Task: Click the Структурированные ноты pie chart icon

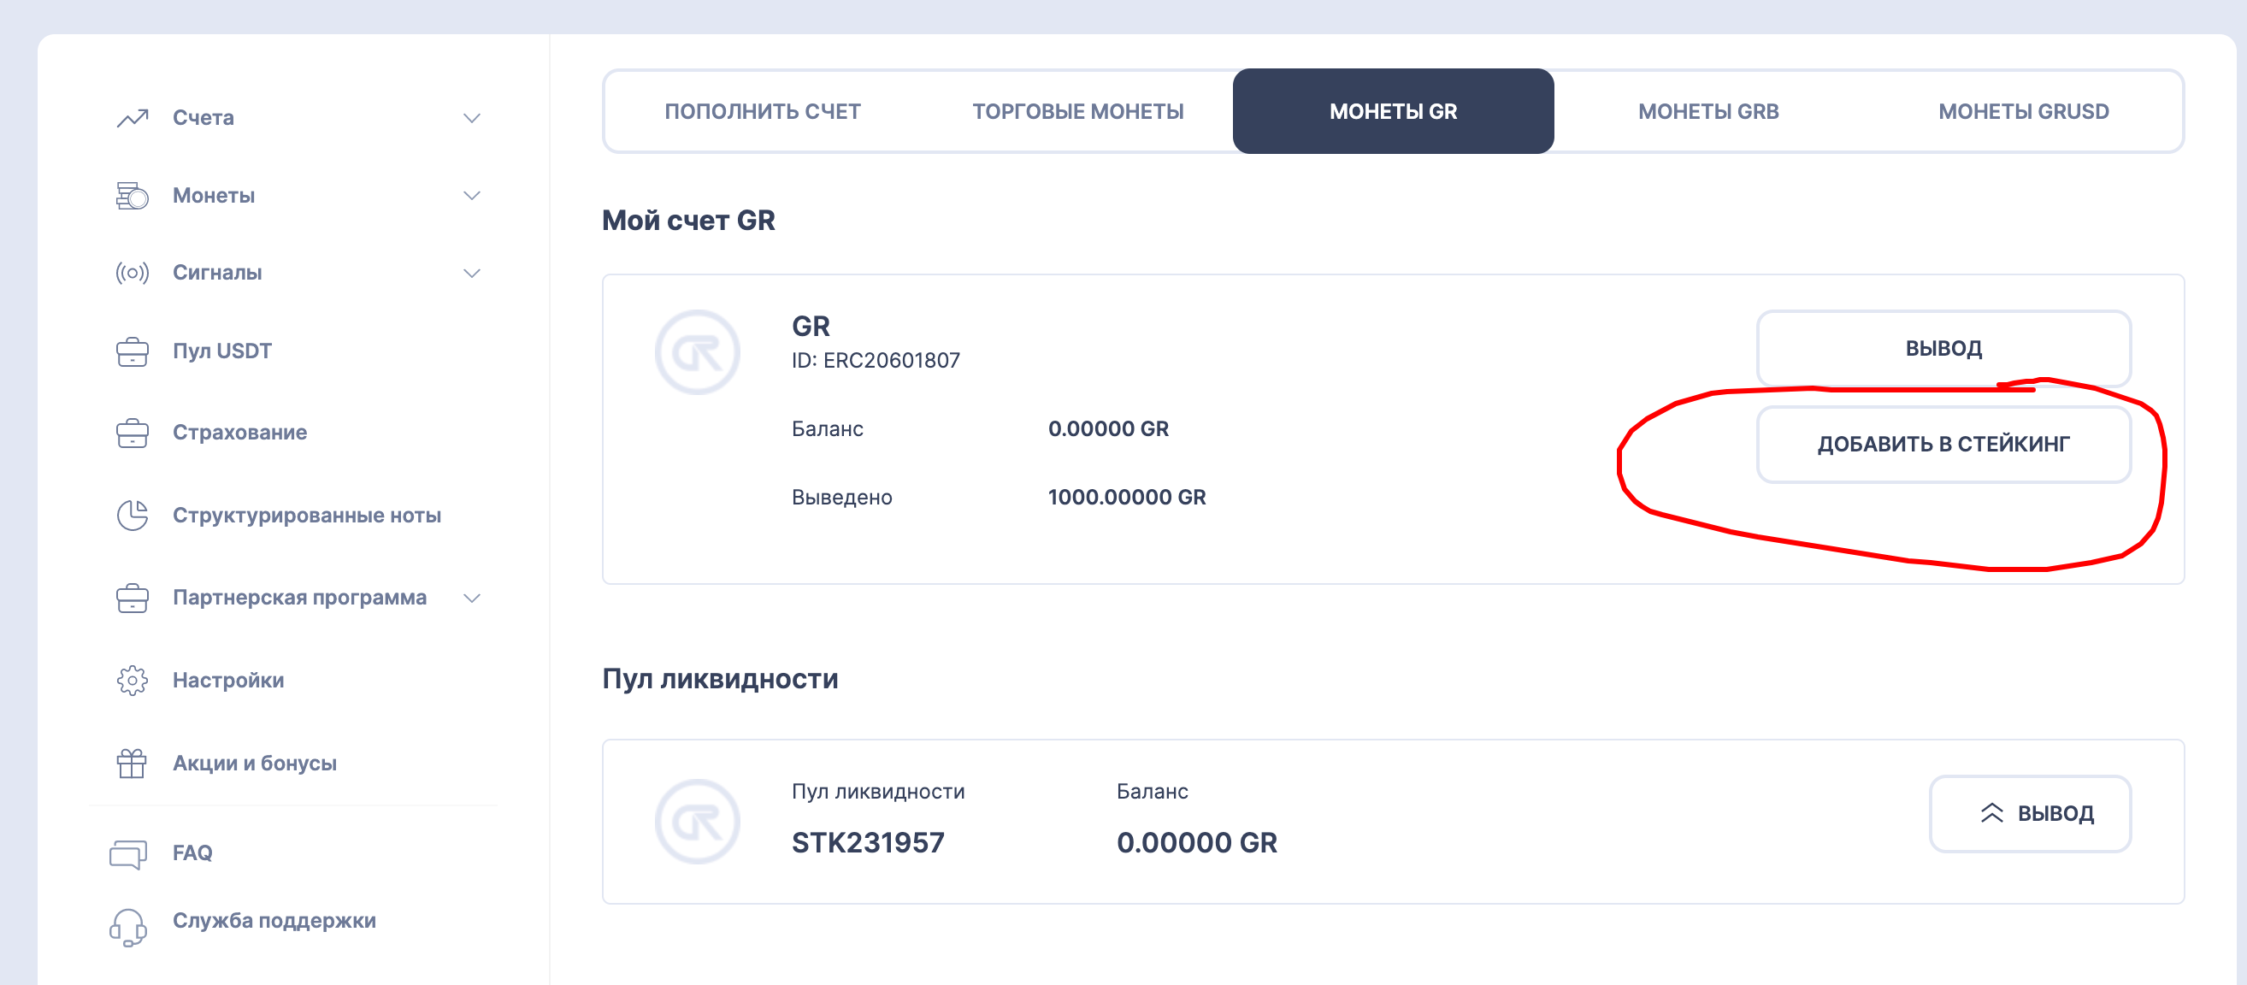Action: [133, 516]
